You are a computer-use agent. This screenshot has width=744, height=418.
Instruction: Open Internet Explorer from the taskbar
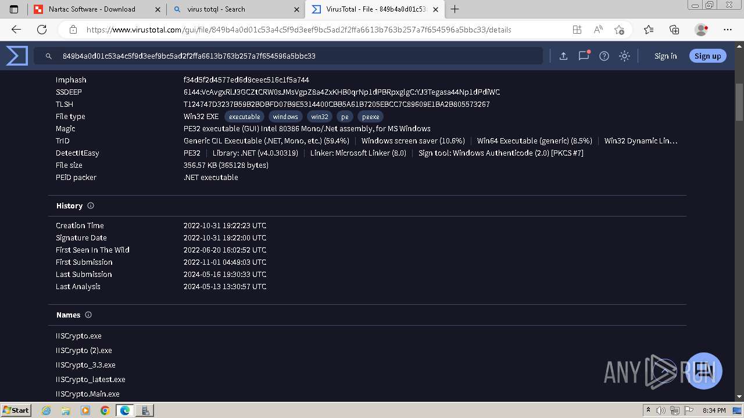click(46, 410)
